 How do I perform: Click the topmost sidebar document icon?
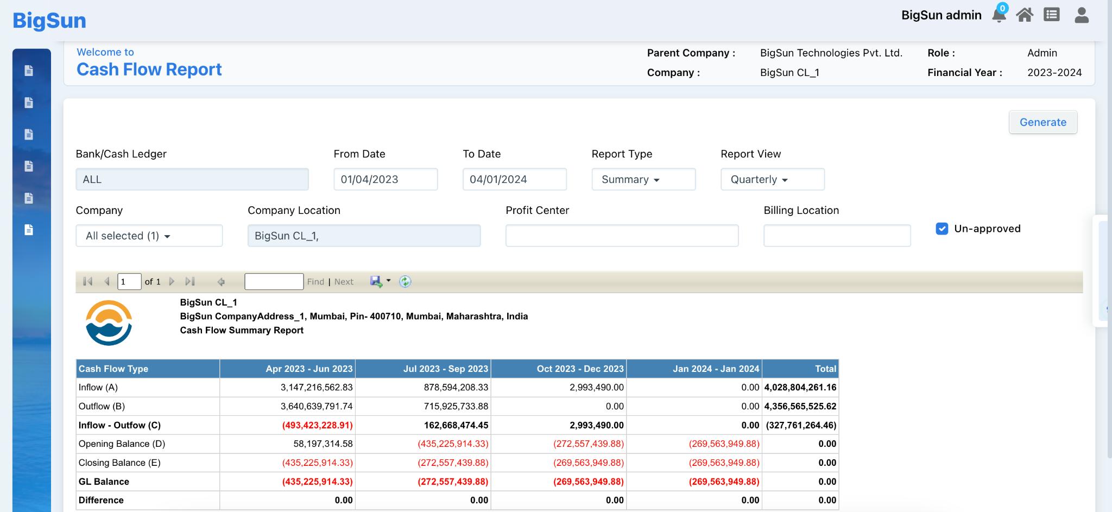click(29, 71)
